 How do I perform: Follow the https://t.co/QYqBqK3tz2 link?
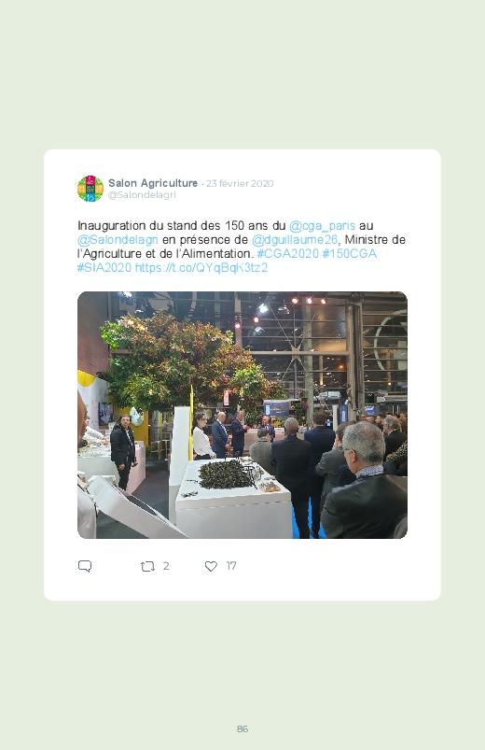click(201, 267)
